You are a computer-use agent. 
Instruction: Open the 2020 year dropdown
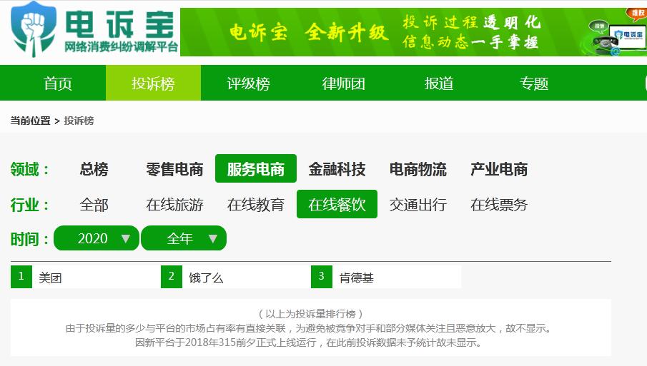click(97, 238)
